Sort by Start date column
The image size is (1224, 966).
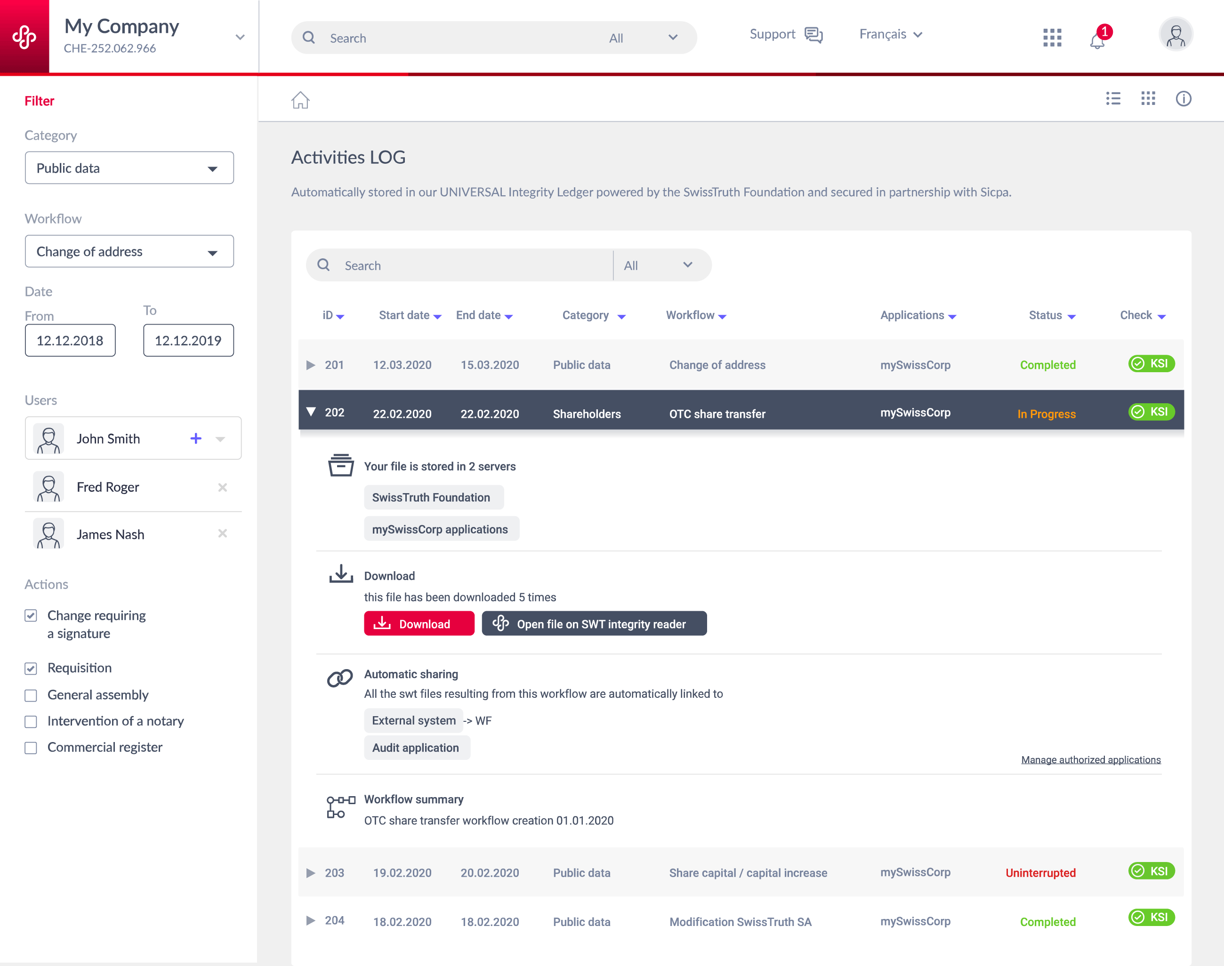click(x=410, y=316)
